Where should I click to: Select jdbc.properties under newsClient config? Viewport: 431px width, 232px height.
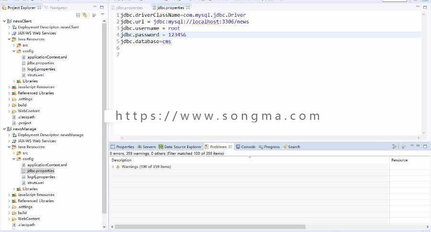tap(41, 63)
